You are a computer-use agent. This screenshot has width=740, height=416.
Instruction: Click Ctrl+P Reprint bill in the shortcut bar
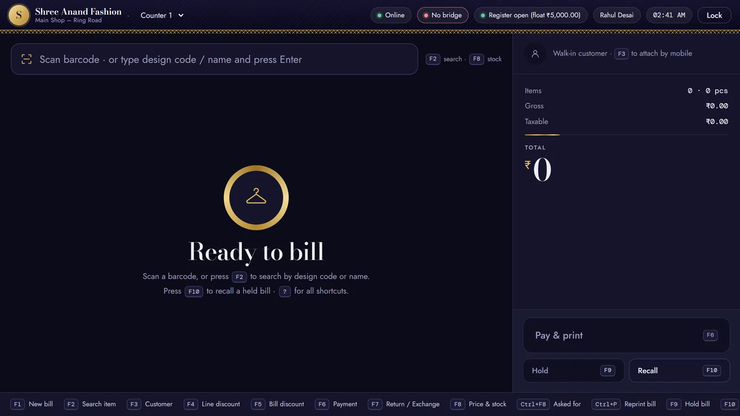[624, 404]
